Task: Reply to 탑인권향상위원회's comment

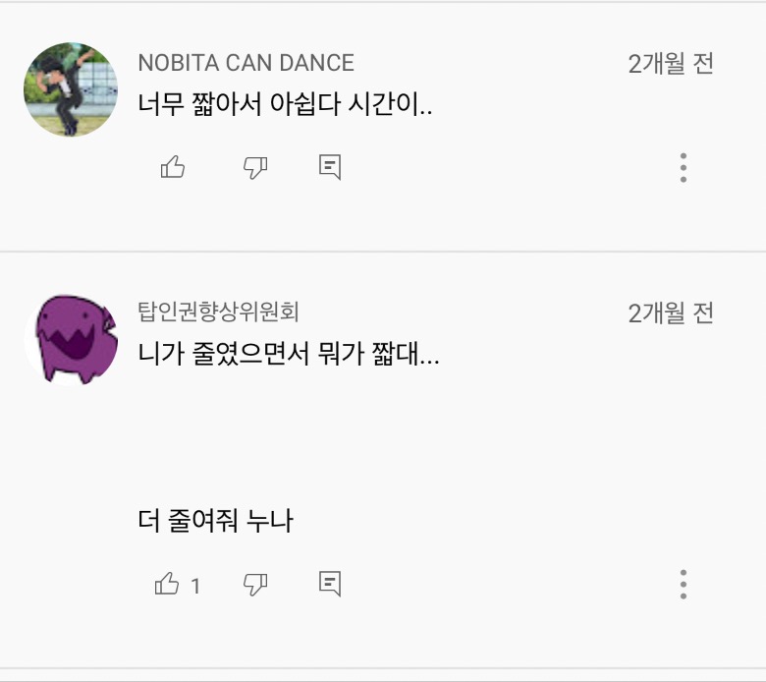Action: (330, 585)
